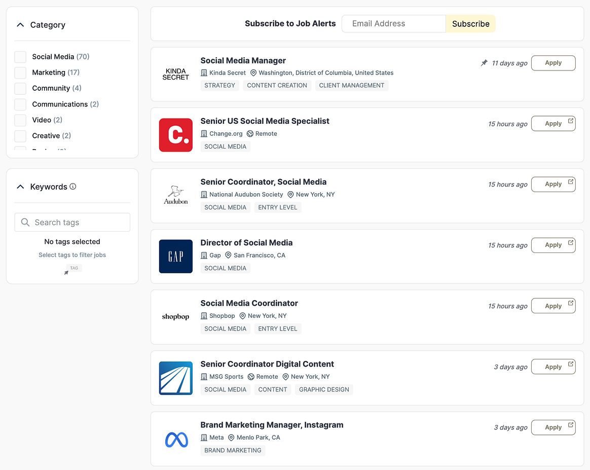Click the Change.org company name

[226, 133]
